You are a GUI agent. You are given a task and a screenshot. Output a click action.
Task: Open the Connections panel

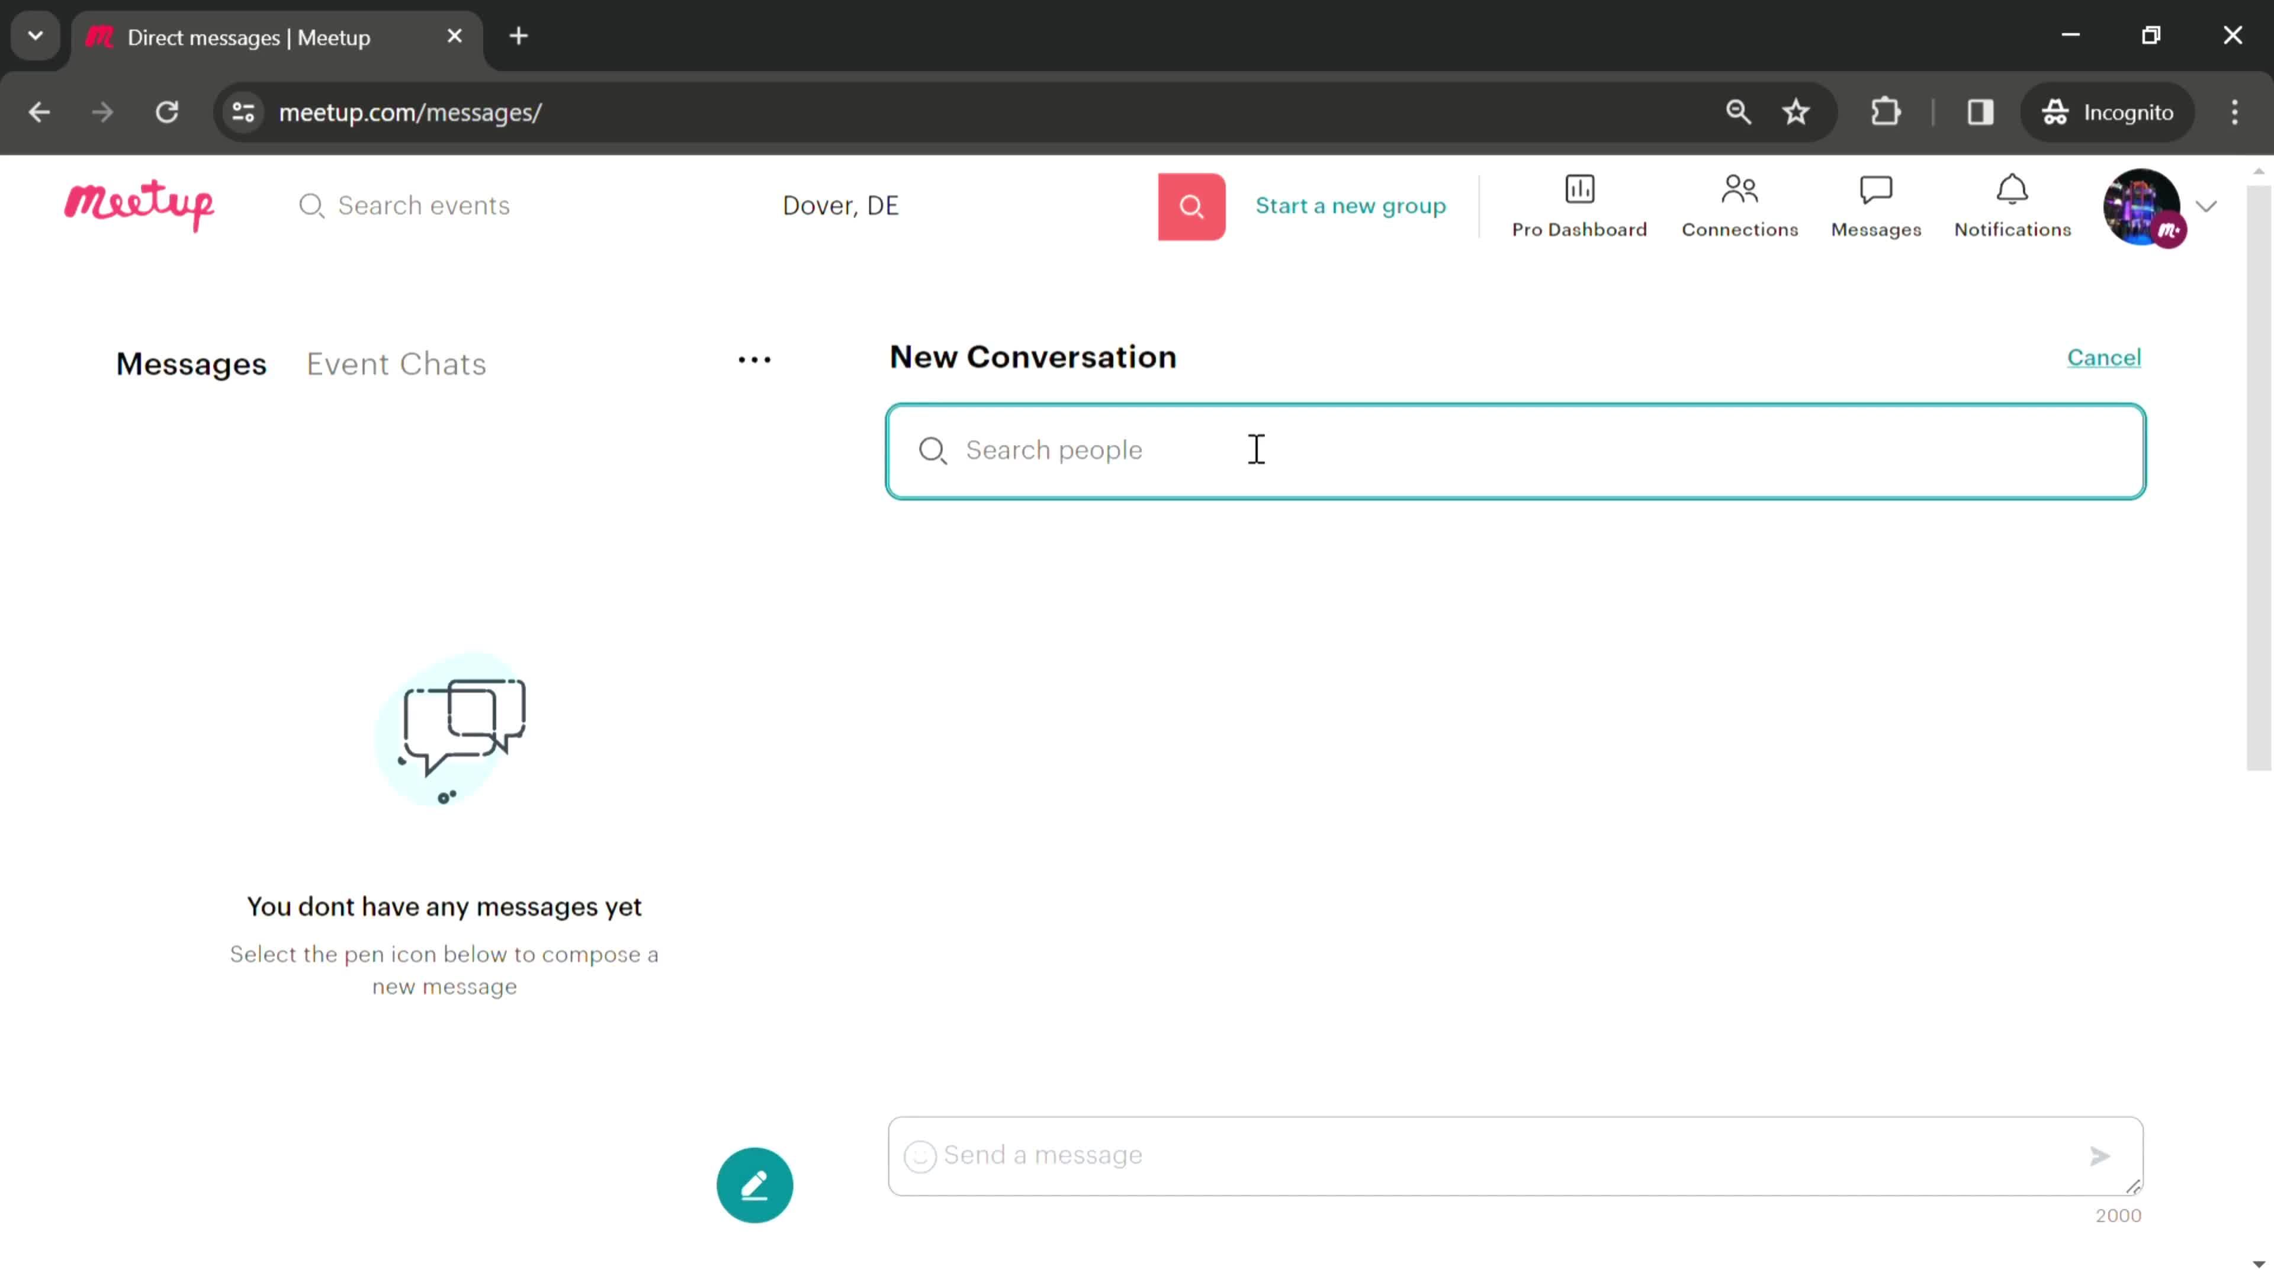click(x=1740, y=204)
